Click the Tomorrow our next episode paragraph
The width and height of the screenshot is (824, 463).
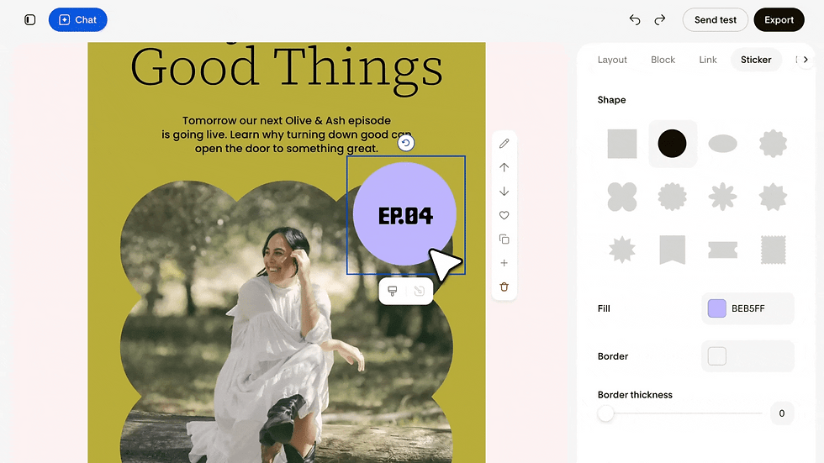(x=287, y=134)
